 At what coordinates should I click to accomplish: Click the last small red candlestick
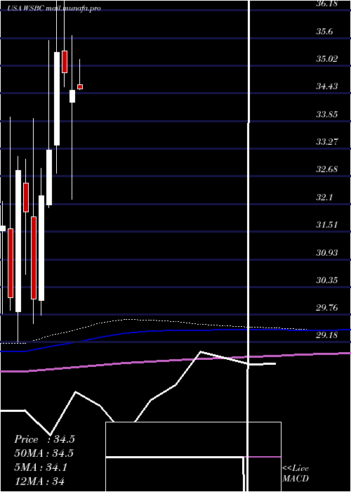(x=80, y=86)
